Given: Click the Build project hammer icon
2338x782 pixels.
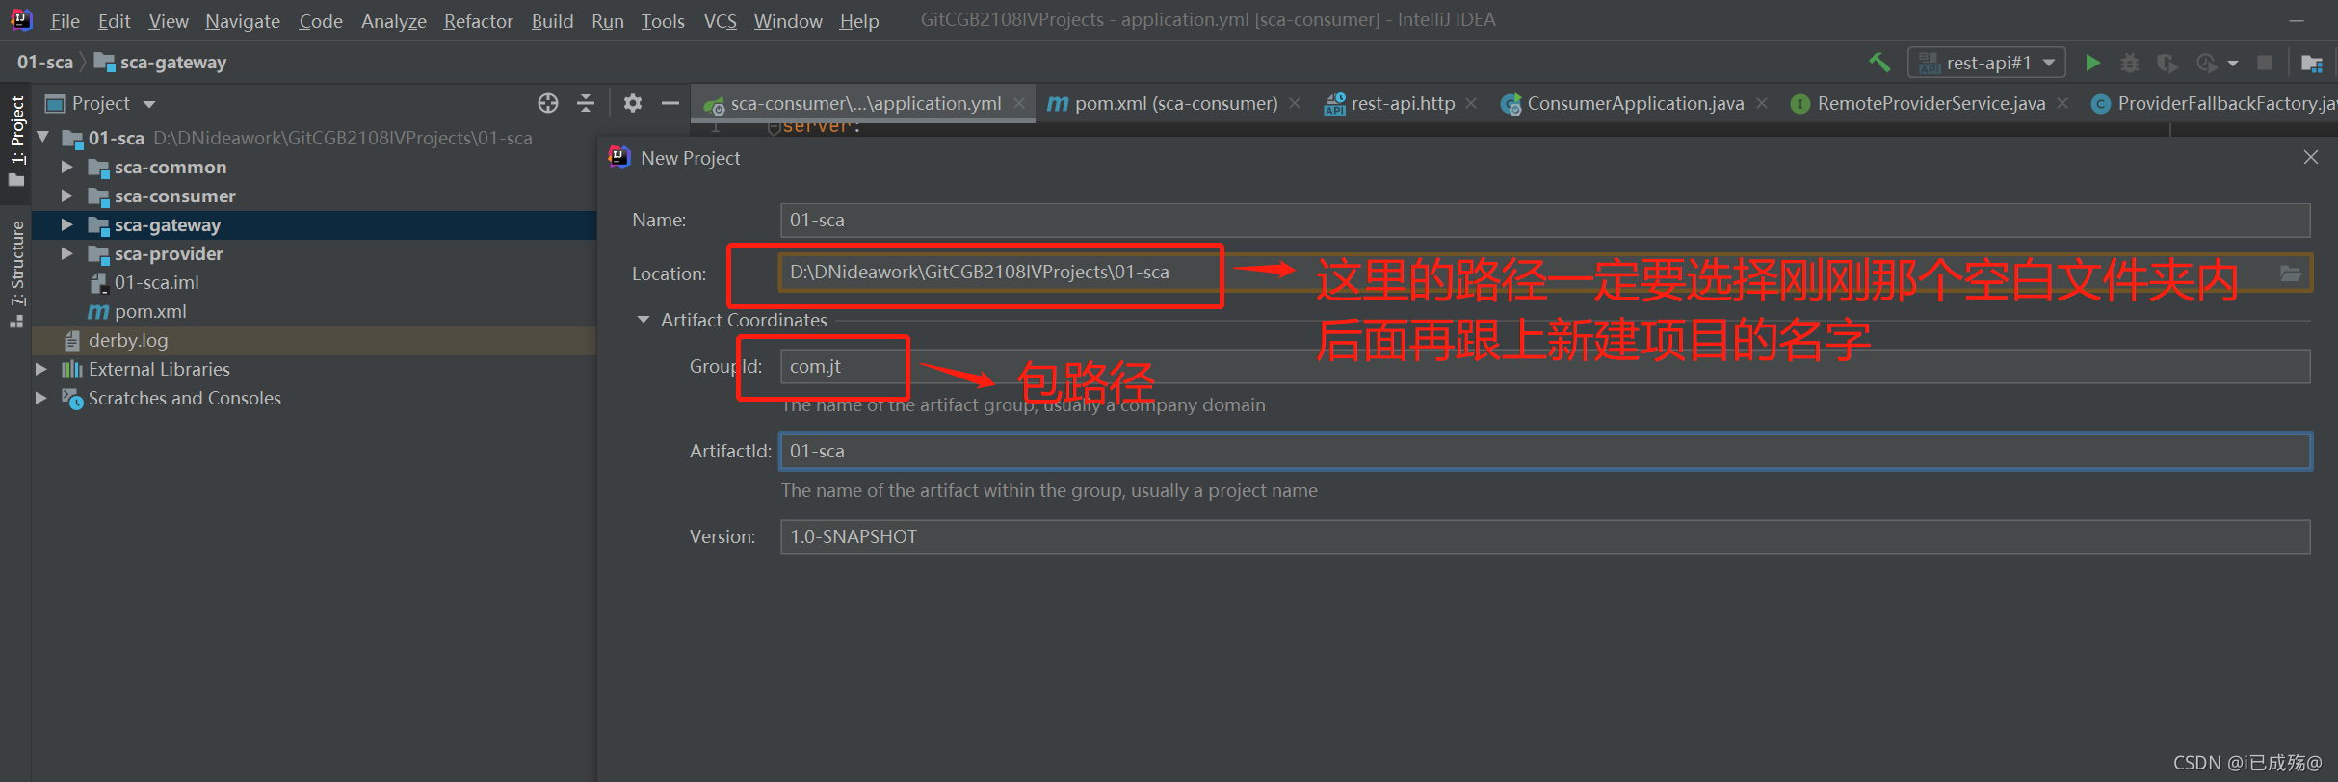Looking at the screenshot, I should click(x=1879, y=63).
